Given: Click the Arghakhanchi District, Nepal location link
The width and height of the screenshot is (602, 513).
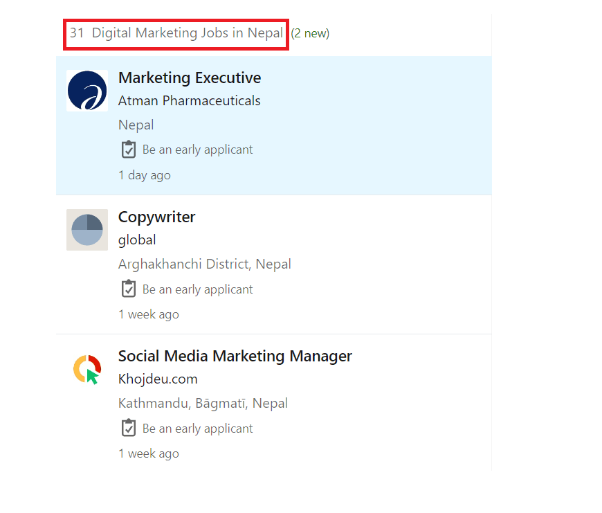Looking at the screenshot, I should 204,264.
